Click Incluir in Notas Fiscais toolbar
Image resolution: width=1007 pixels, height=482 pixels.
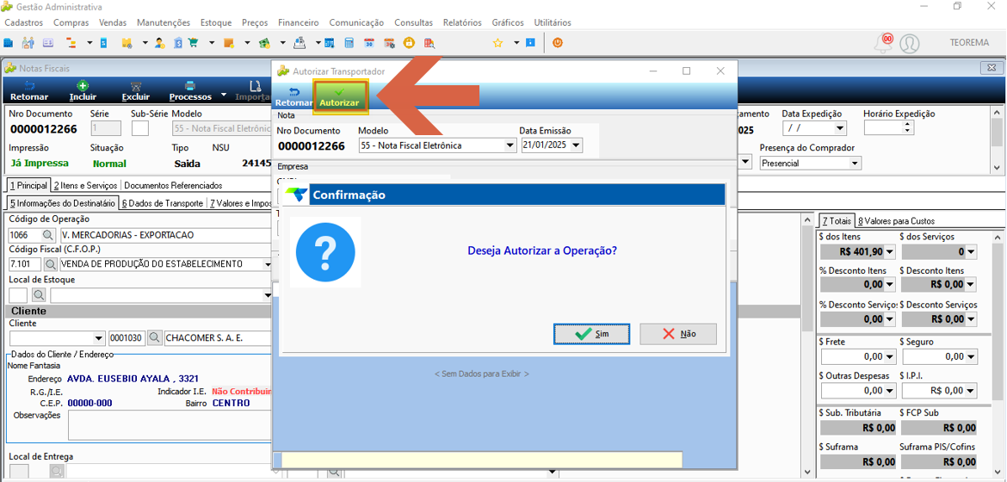(x=83, y=92)
